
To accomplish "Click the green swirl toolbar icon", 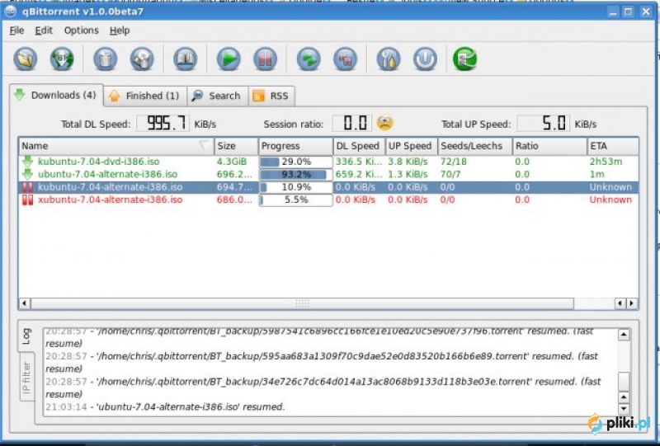I will click(464, 59).
